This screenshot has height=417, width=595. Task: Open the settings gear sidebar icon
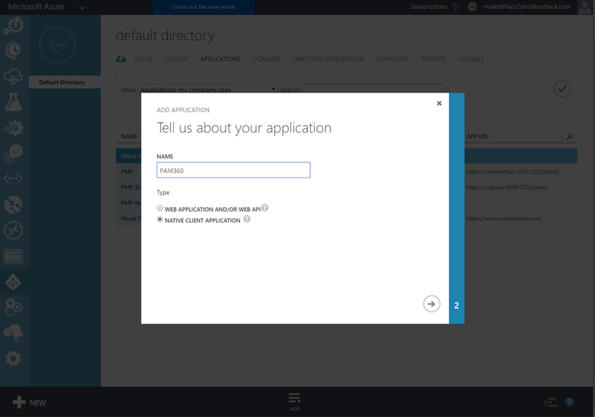tap(13, 358)
